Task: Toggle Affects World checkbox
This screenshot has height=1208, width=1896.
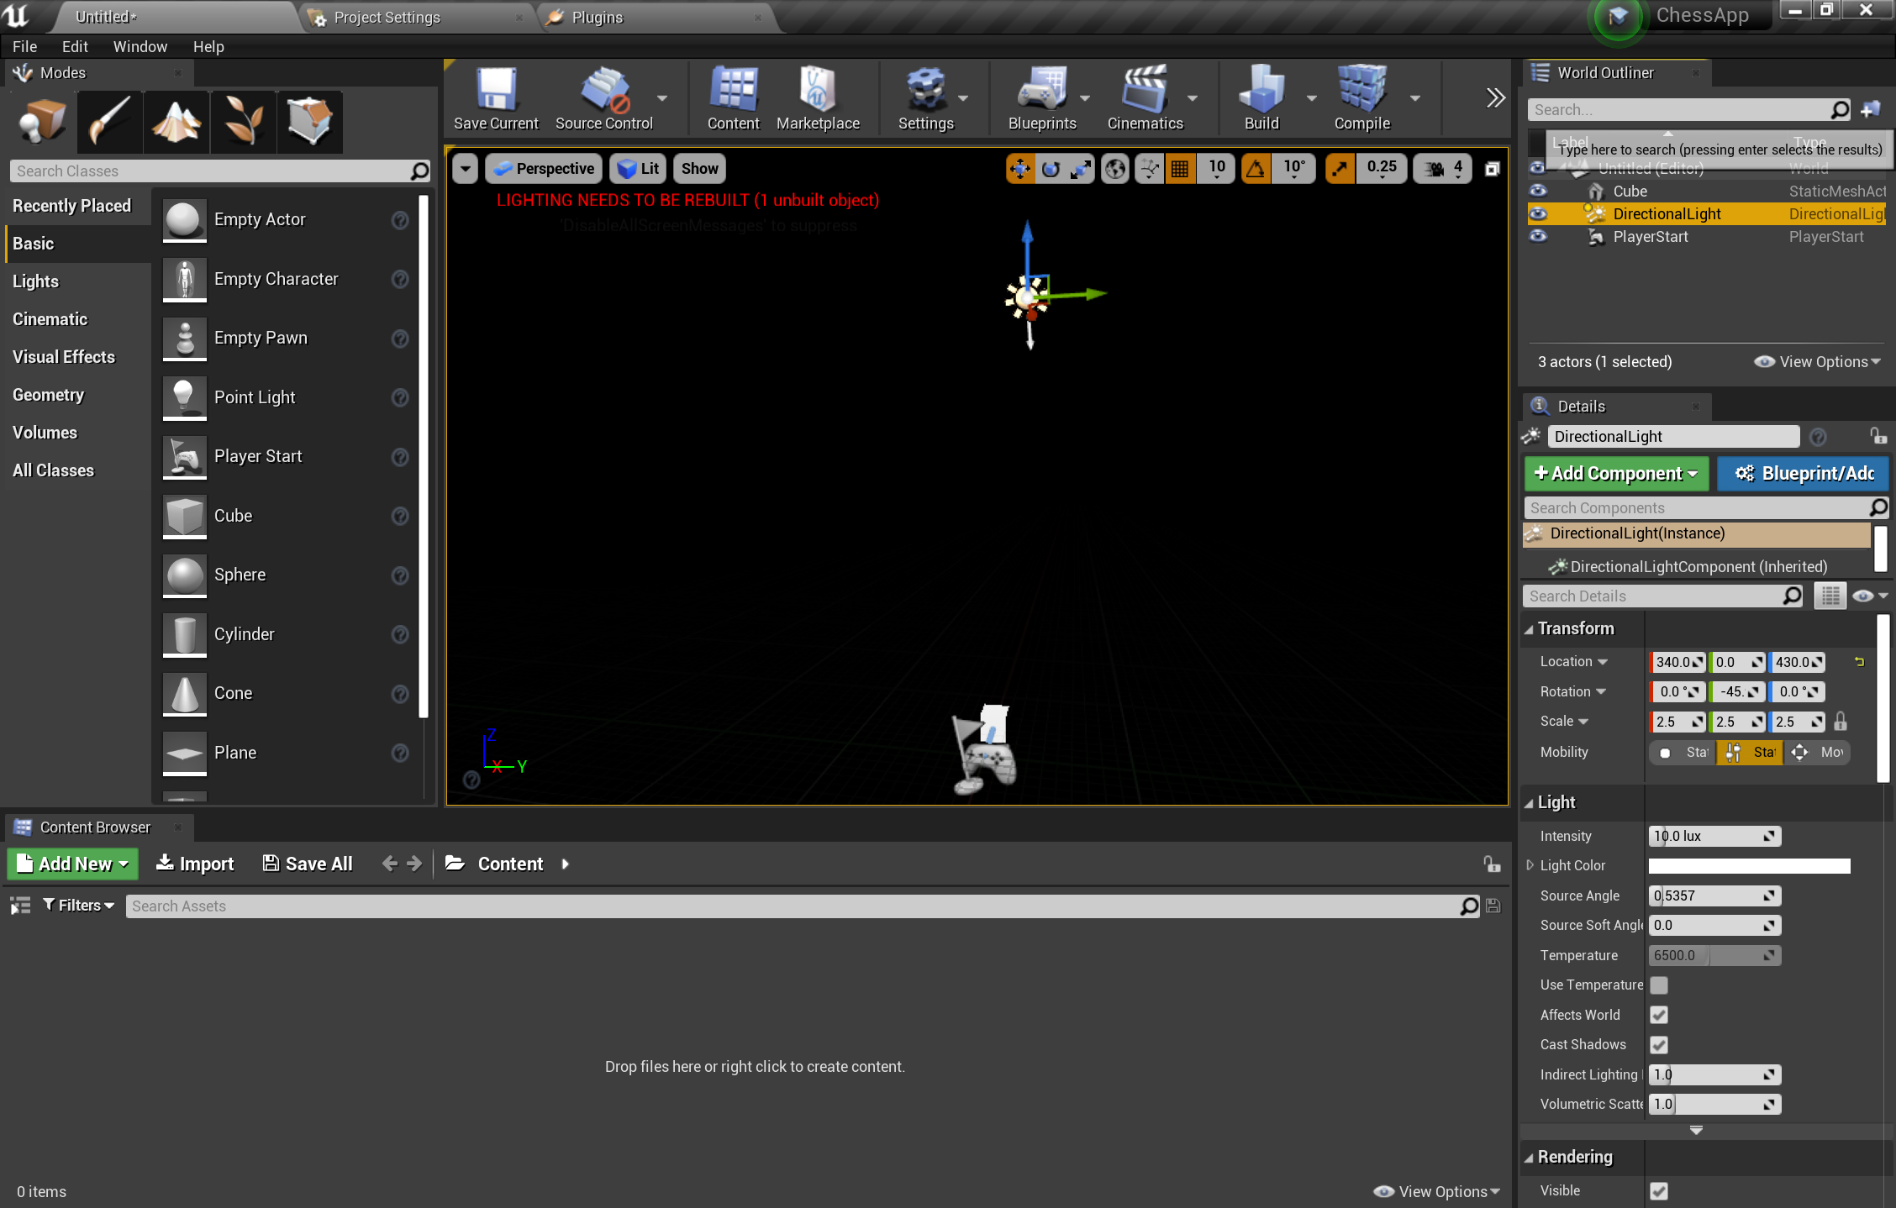Action: click(1660, 1015)
